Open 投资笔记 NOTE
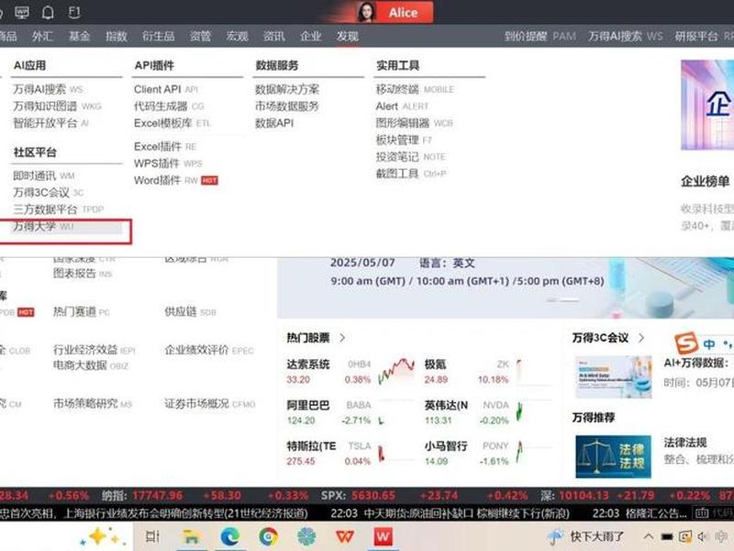The image size is (734, 551). coord(410,156)
